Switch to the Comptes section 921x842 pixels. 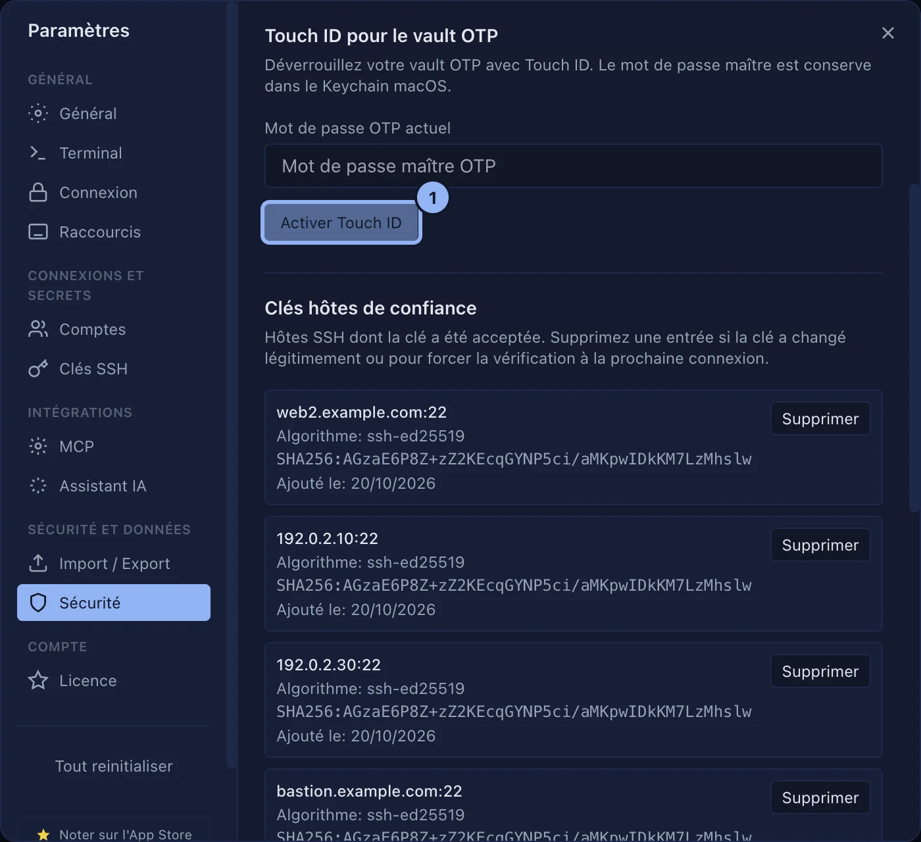click(114, 329)
